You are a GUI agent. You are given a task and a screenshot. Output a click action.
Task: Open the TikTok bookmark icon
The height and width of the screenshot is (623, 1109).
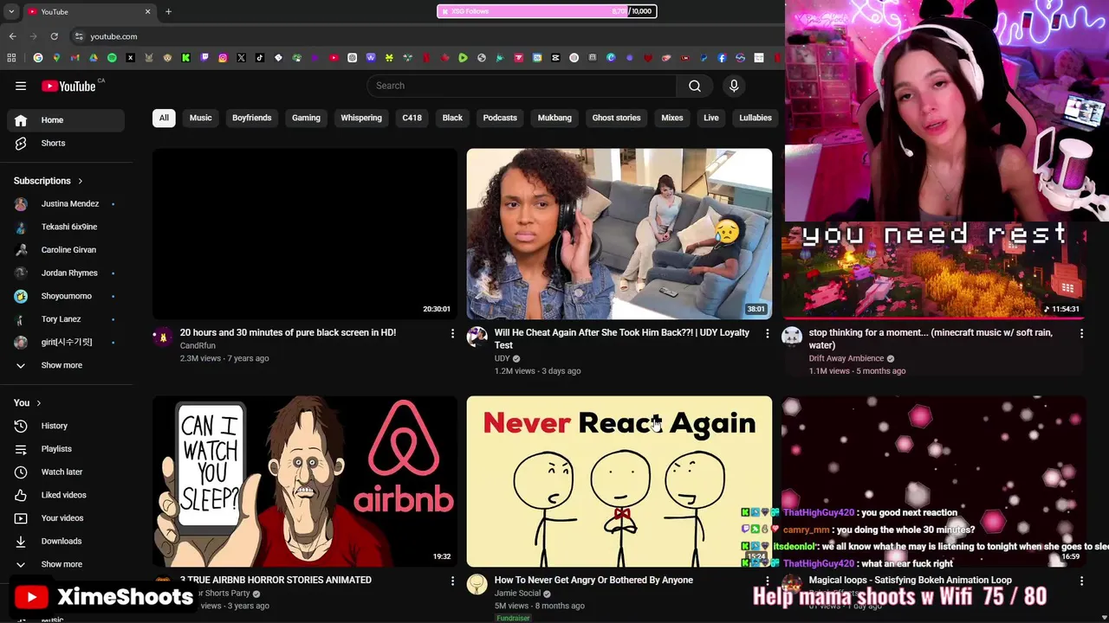(259, 58)
